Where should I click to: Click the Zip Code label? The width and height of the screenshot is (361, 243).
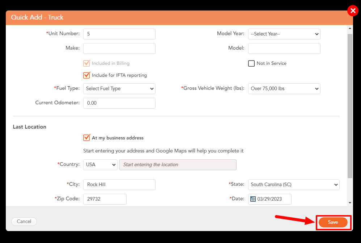pyautogui.click(x=67, y=199)
